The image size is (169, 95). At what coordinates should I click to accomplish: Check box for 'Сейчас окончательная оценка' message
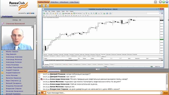click(39, 84)
